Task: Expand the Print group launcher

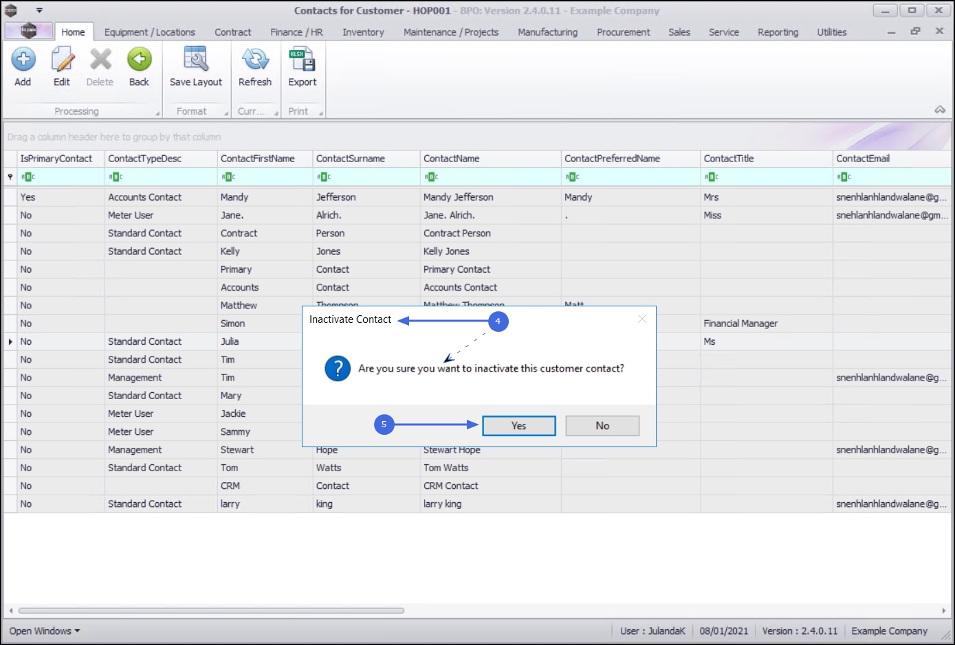Action: click(320, 113)
